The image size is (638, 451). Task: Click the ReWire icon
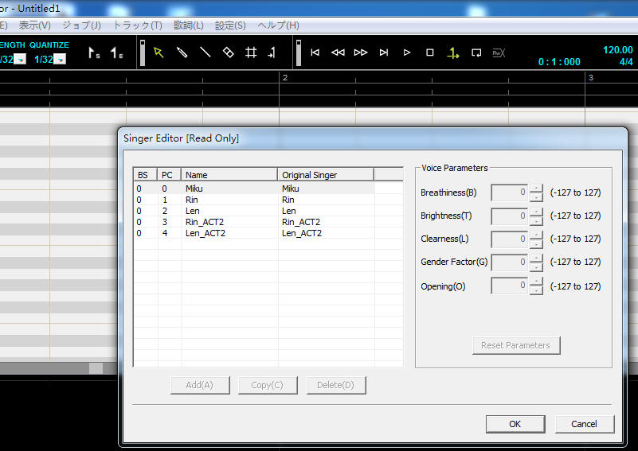499,52
